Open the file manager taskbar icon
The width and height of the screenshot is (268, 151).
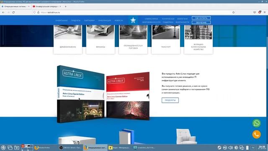17,148
